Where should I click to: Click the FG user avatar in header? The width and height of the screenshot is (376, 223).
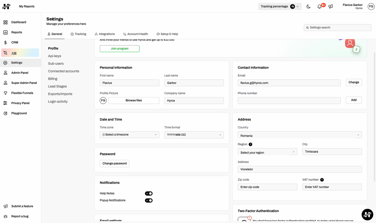click(371, 7)
